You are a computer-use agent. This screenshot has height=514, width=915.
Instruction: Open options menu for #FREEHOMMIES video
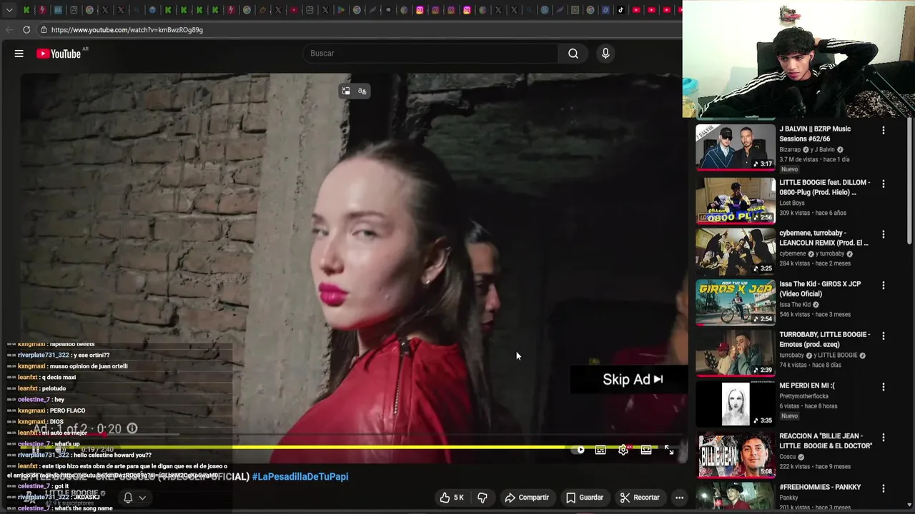tap(884, 488)
